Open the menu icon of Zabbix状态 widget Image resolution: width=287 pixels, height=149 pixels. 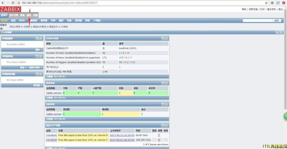[x=163, y=39]
